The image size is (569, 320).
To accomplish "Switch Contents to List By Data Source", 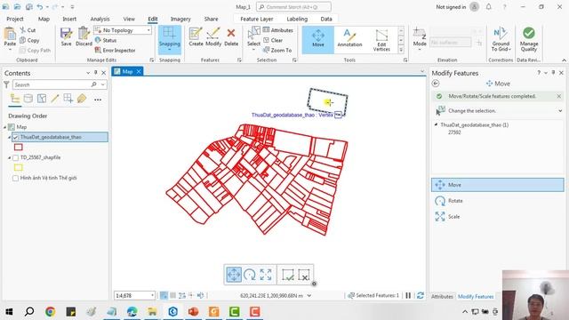I will 28,99.
